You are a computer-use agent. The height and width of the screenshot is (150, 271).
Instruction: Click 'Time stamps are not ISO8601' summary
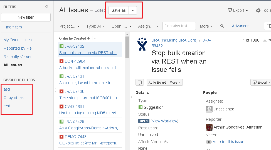coord(90,98)
